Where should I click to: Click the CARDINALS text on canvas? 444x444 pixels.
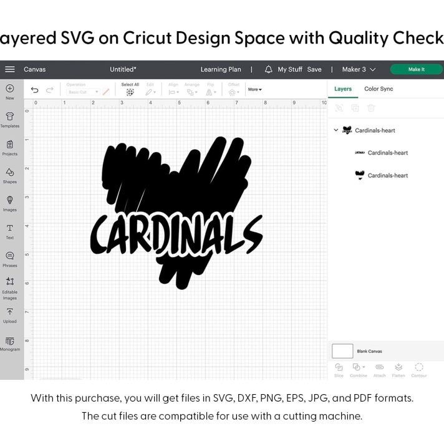(176, 235)
